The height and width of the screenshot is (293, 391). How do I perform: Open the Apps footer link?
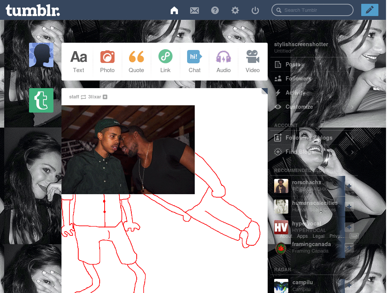click(302, 236)
